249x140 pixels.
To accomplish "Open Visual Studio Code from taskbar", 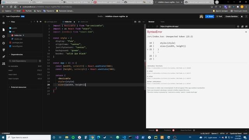I will pyautogui.click(x=124, y=137).
